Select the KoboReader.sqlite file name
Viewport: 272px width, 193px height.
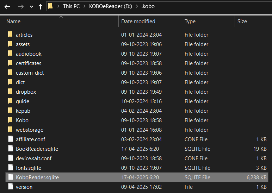coord(37,178)
